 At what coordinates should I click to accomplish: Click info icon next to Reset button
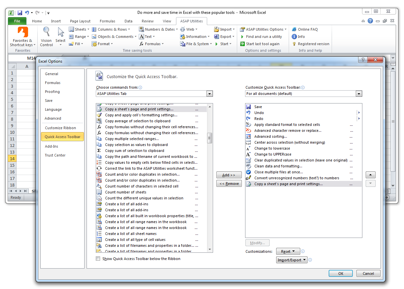[x=303, y=251]
